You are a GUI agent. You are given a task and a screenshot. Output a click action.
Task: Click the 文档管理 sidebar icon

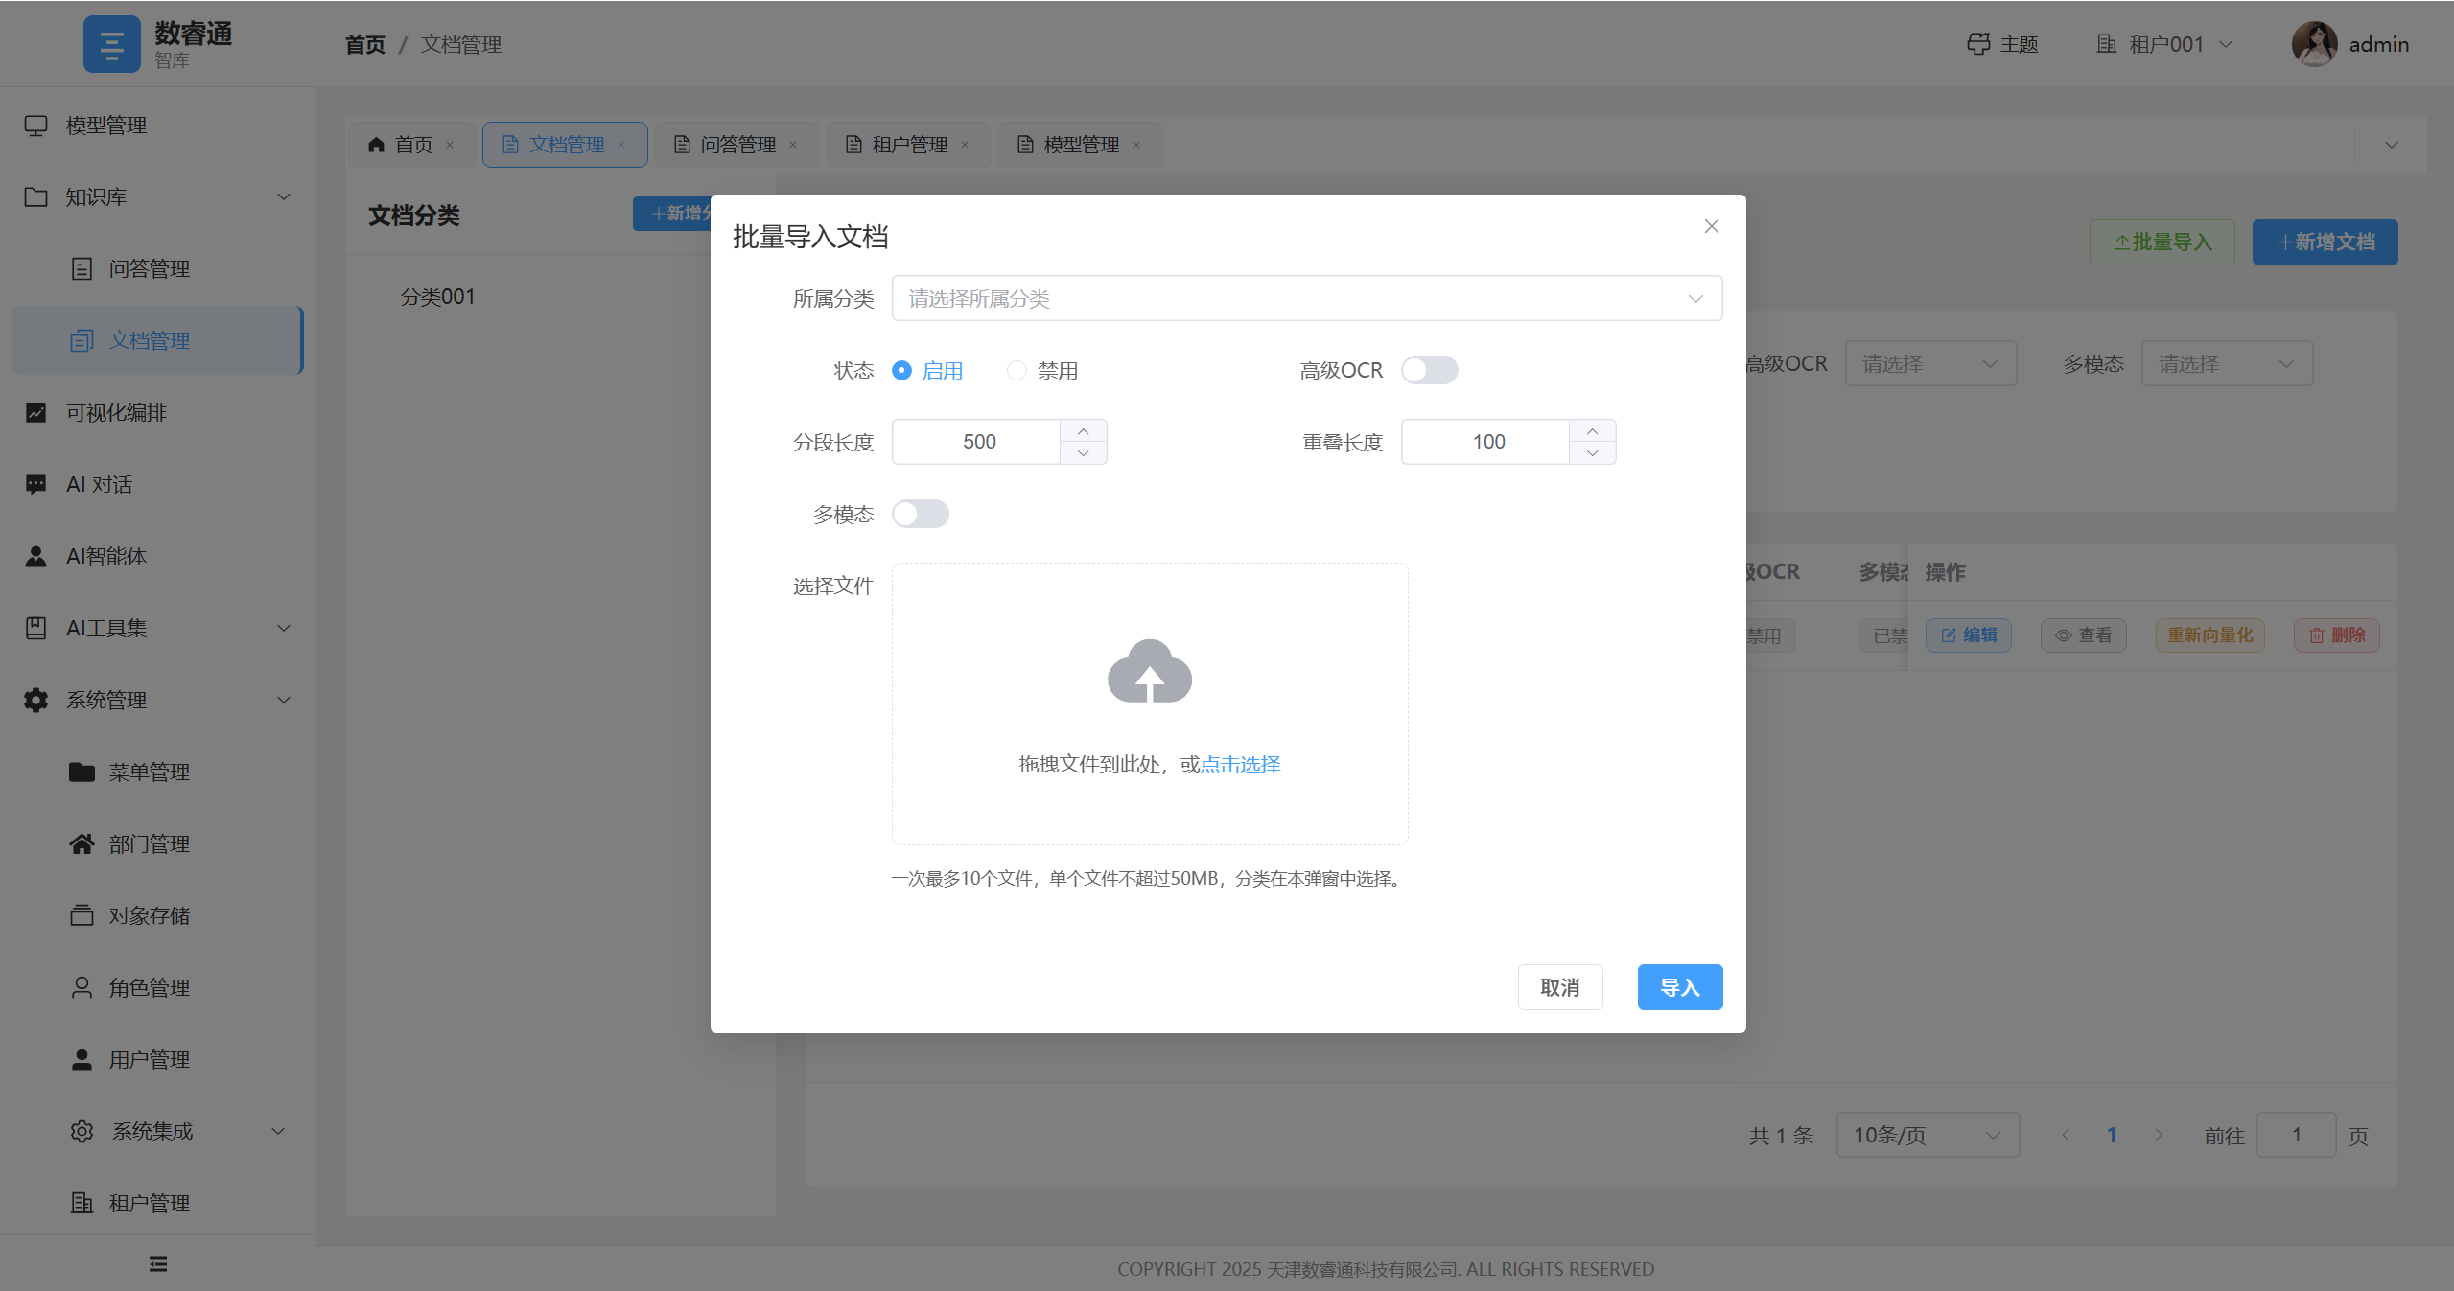(82, 341)
